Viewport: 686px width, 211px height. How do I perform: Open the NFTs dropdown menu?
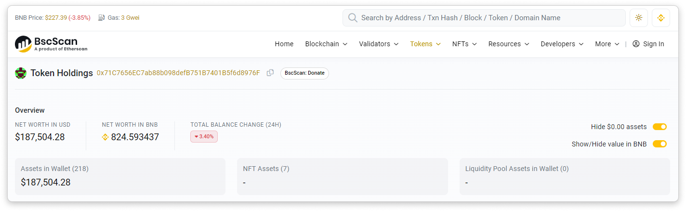[x=464, y=44]
